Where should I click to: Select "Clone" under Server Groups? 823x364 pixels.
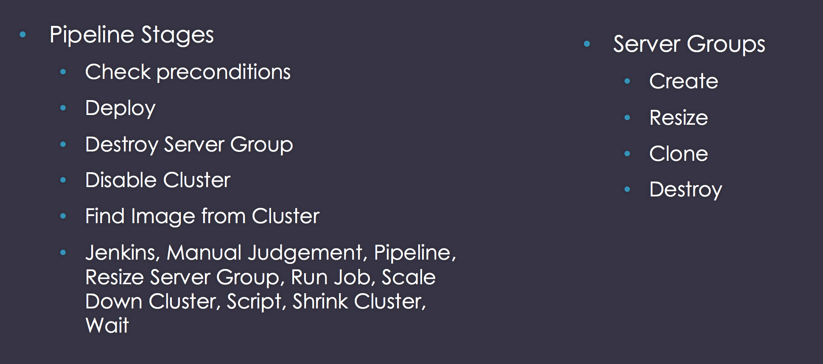point(678,154)
